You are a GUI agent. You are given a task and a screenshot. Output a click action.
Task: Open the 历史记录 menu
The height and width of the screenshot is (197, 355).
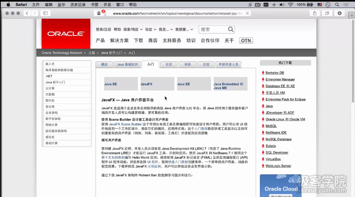coord(78,4)
